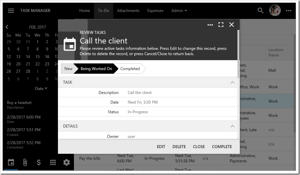
Task: Open the user avatar profile
Action: [275, 10]
